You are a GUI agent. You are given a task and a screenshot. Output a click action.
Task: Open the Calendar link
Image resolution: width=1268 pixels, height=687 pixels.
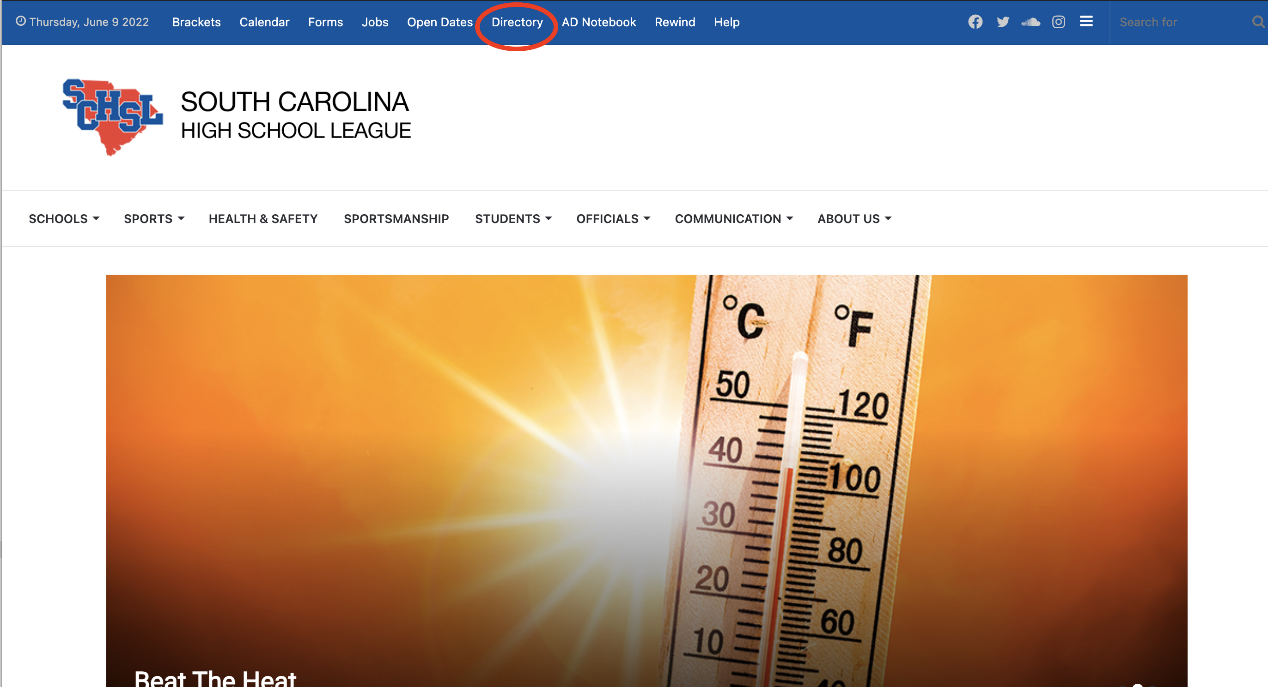[x=264, y=22]
